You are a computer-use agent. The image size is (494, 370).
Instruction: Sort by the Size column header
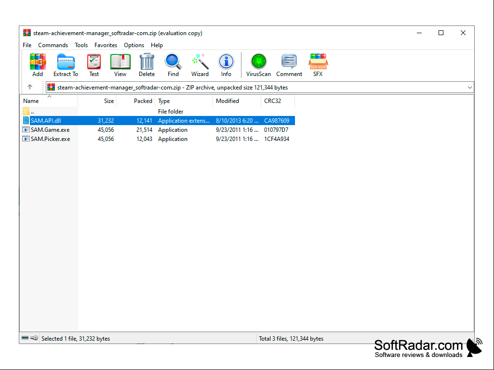point(97,101)
